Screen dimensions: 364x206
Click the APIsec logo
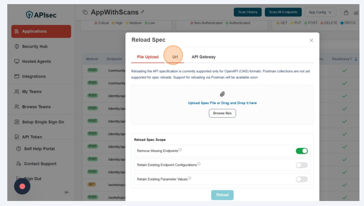pos(41,15)
